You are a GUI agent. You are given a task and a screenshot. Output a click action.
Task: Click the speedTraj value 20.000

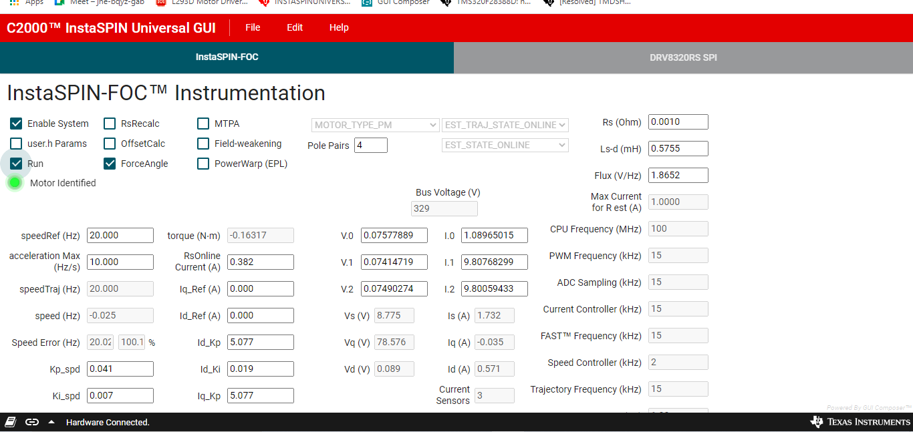(x=120, y=288)
